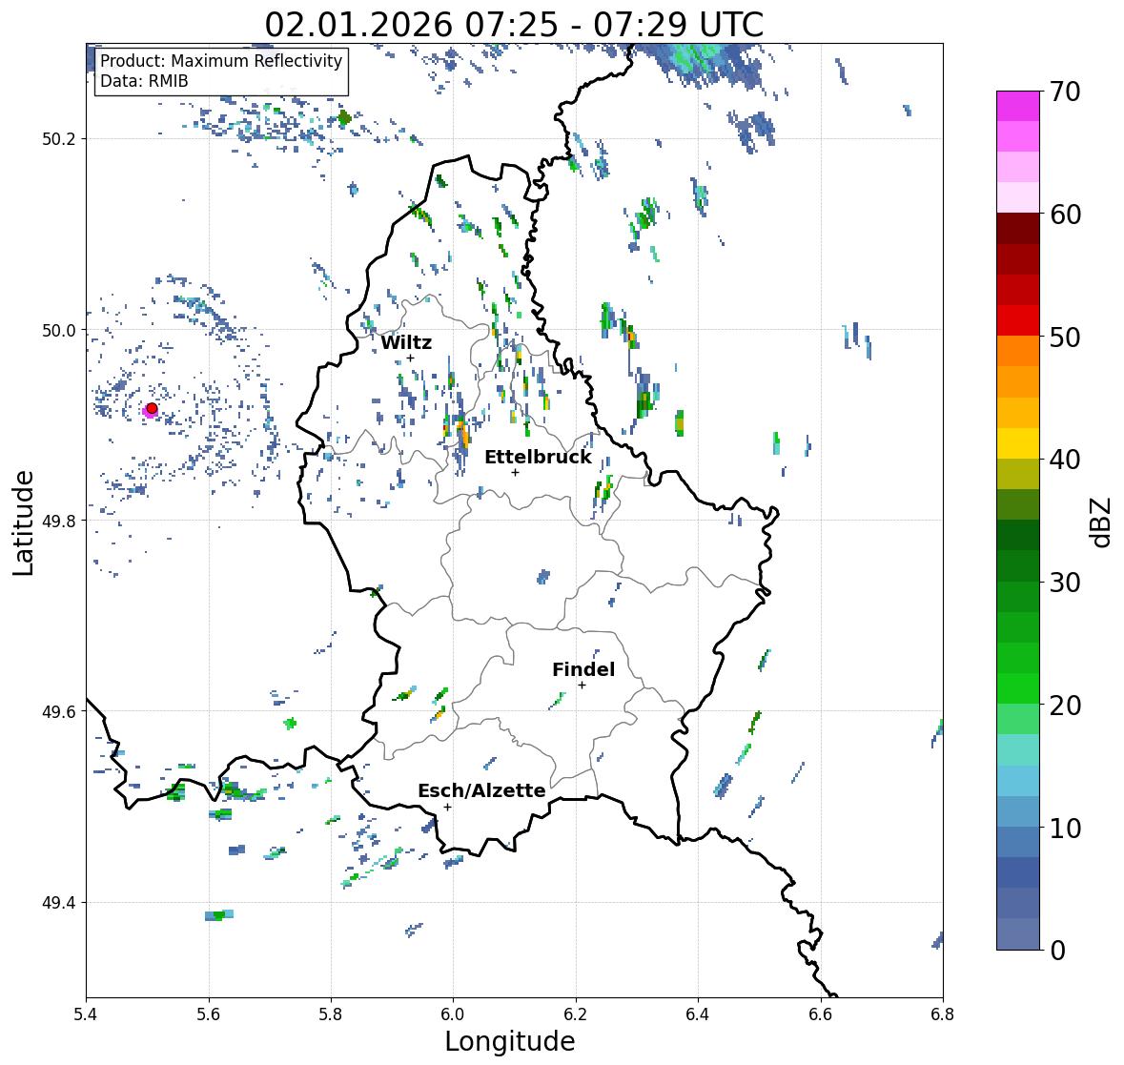
Task: Select the Wiltz station label
Action: tap(406, 342)
